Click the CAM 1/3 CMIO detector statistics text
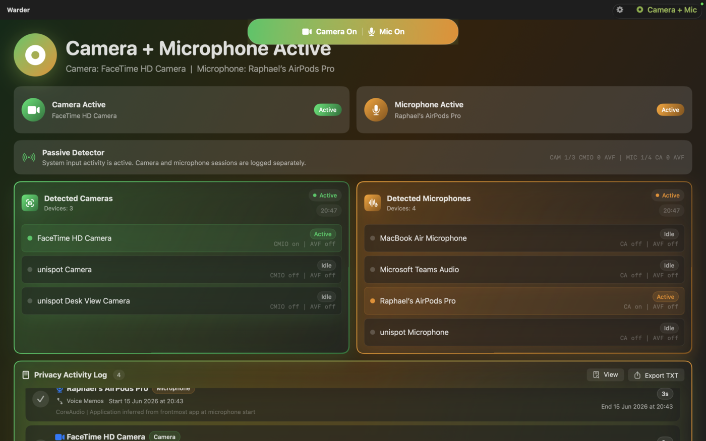Screen dimensions: 706x441 pos(617,158)
